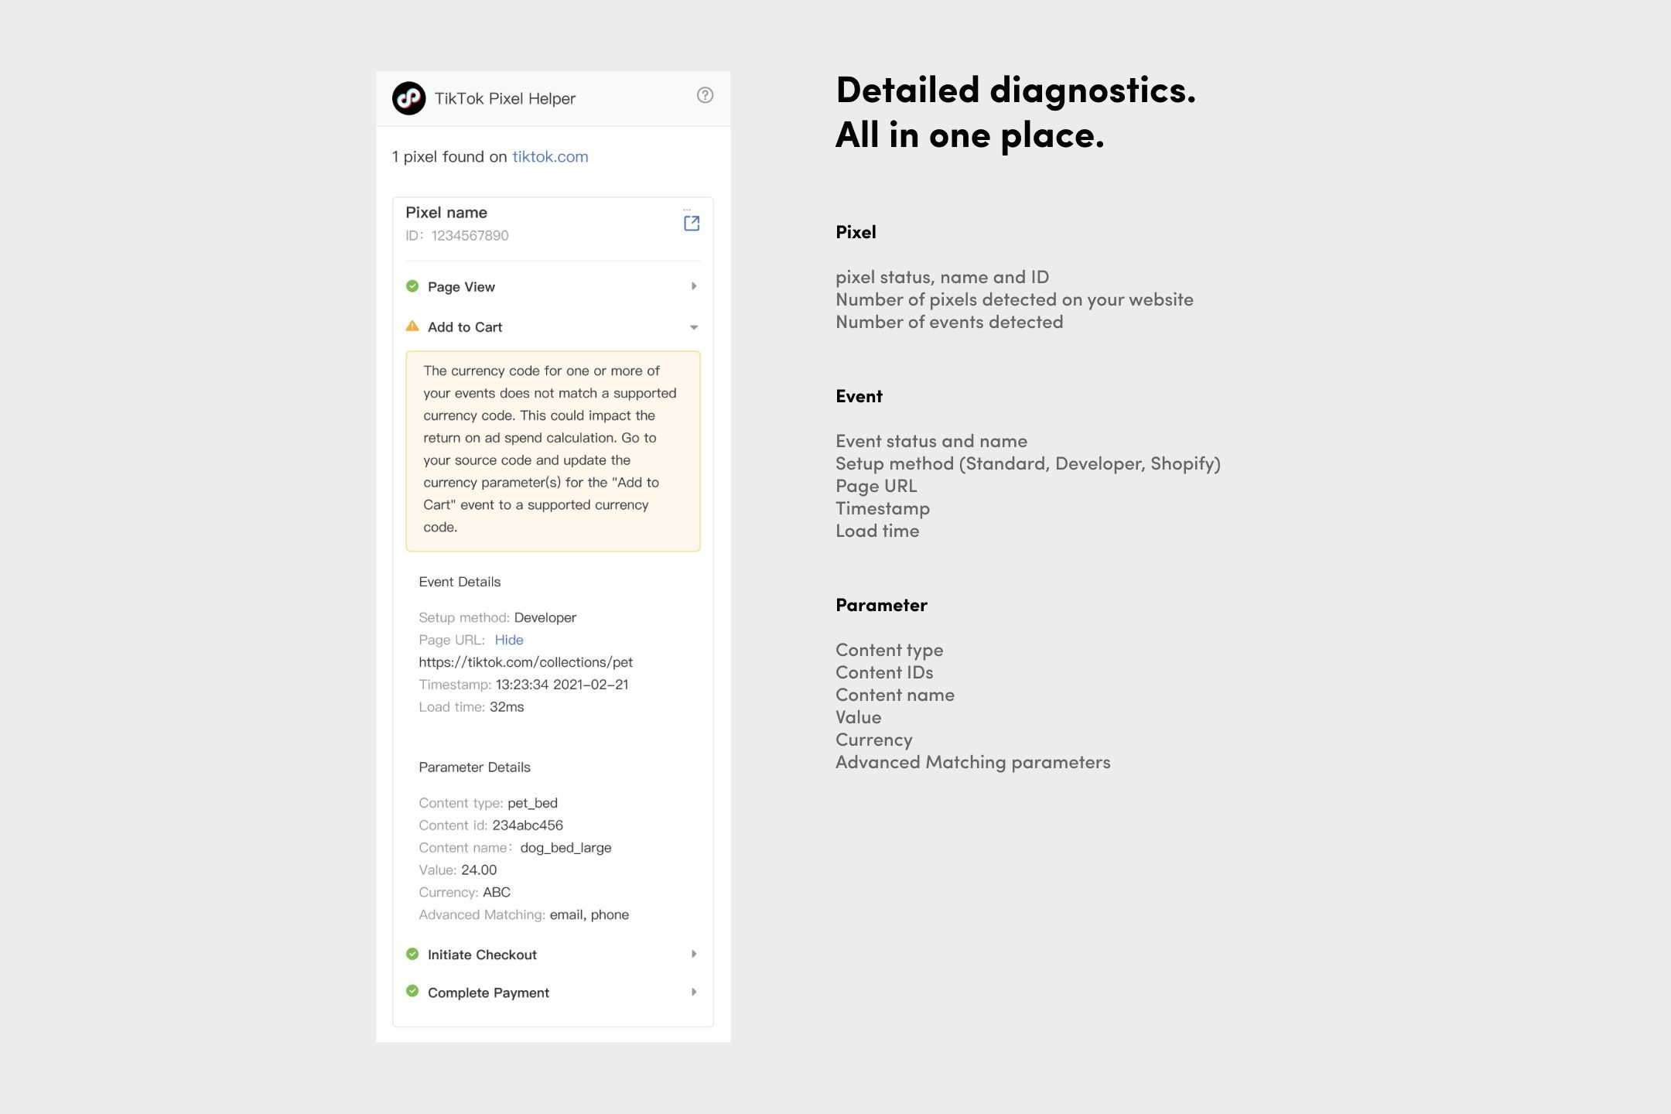Viewport: 1671px width, 1114px height.
Task: Click Hide next to Page URL
Action: (509, 640)
